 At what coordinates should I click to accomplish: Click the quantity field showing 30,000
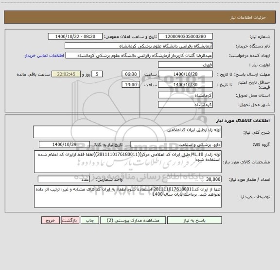tap(194, 179)
